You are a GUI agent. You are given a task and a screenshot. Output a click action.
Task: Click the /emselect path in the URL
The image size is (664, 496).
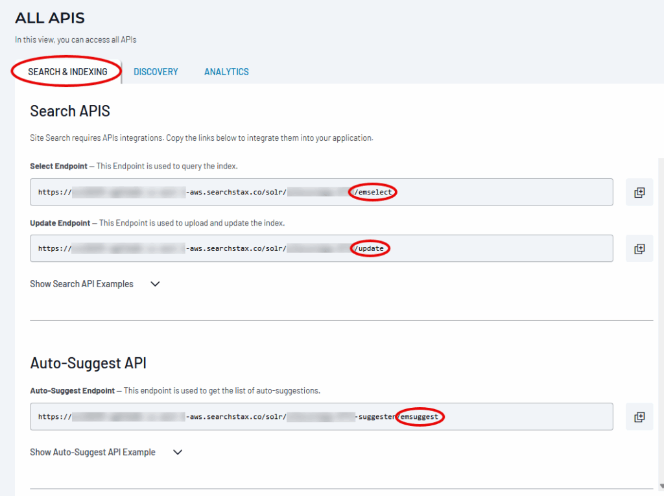click(373, 193)
